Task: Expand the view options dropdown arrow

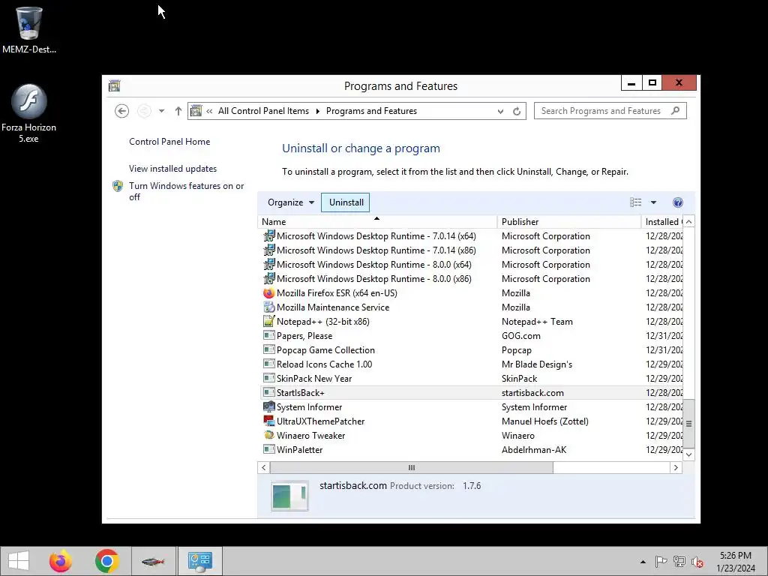Action: click(x=653, y=202)
